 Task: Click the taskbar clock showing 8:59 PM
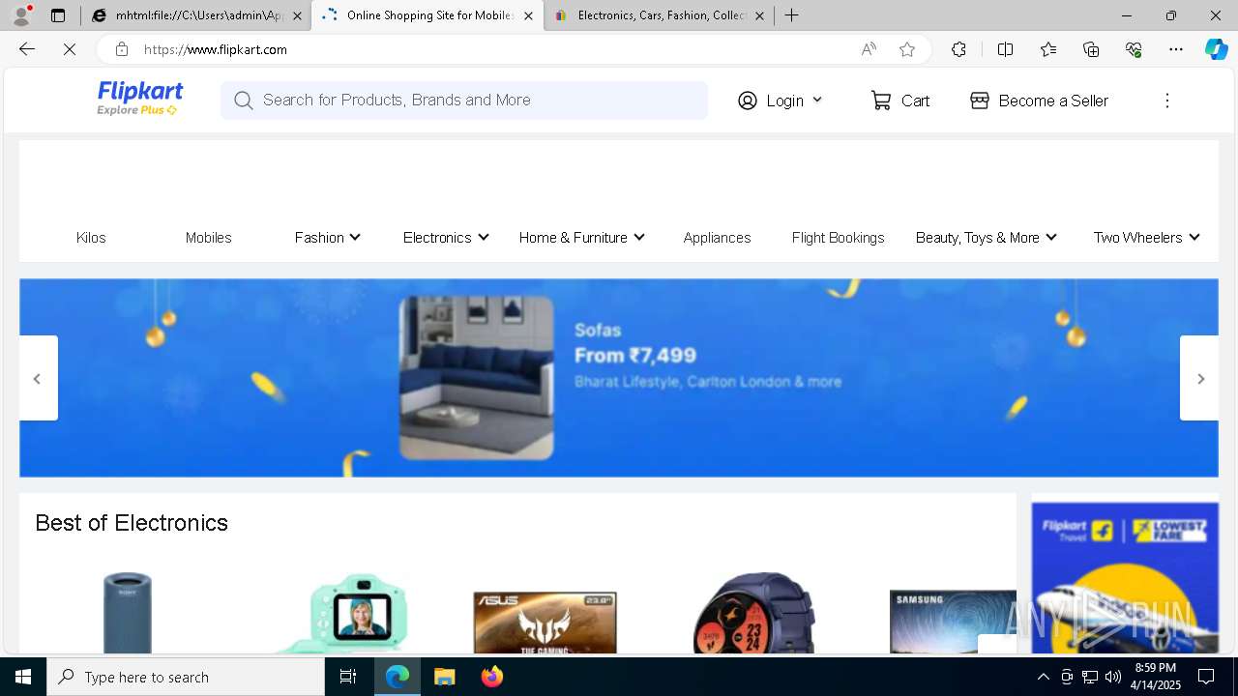1156,677
